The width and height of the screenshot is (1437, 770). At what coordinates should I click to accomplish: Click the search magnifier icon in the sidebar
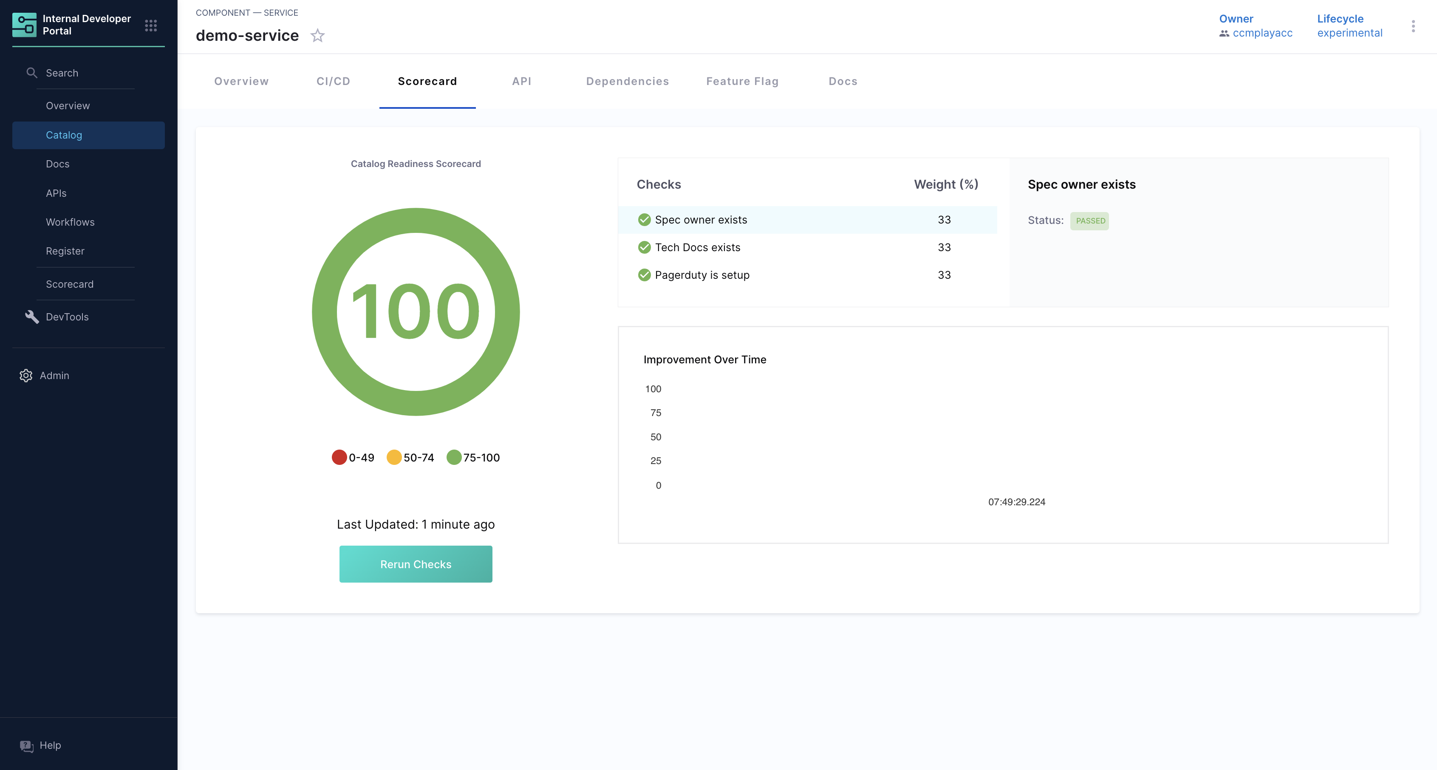point(32,73)
